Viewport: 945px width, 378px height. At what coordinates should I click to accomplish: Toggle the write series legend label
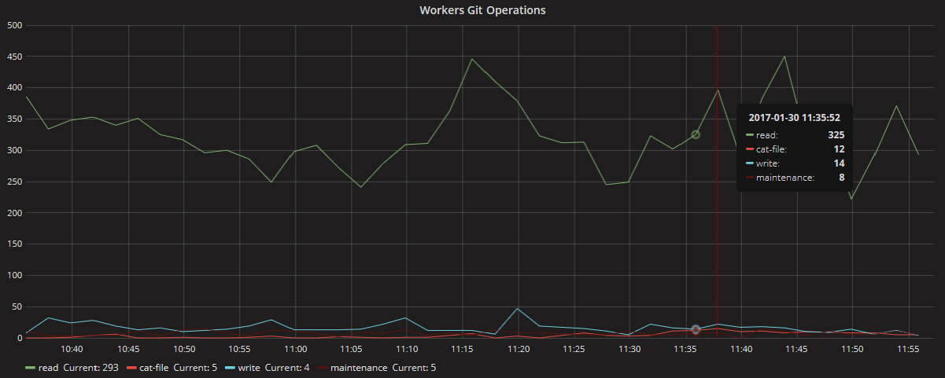[249, 367]
